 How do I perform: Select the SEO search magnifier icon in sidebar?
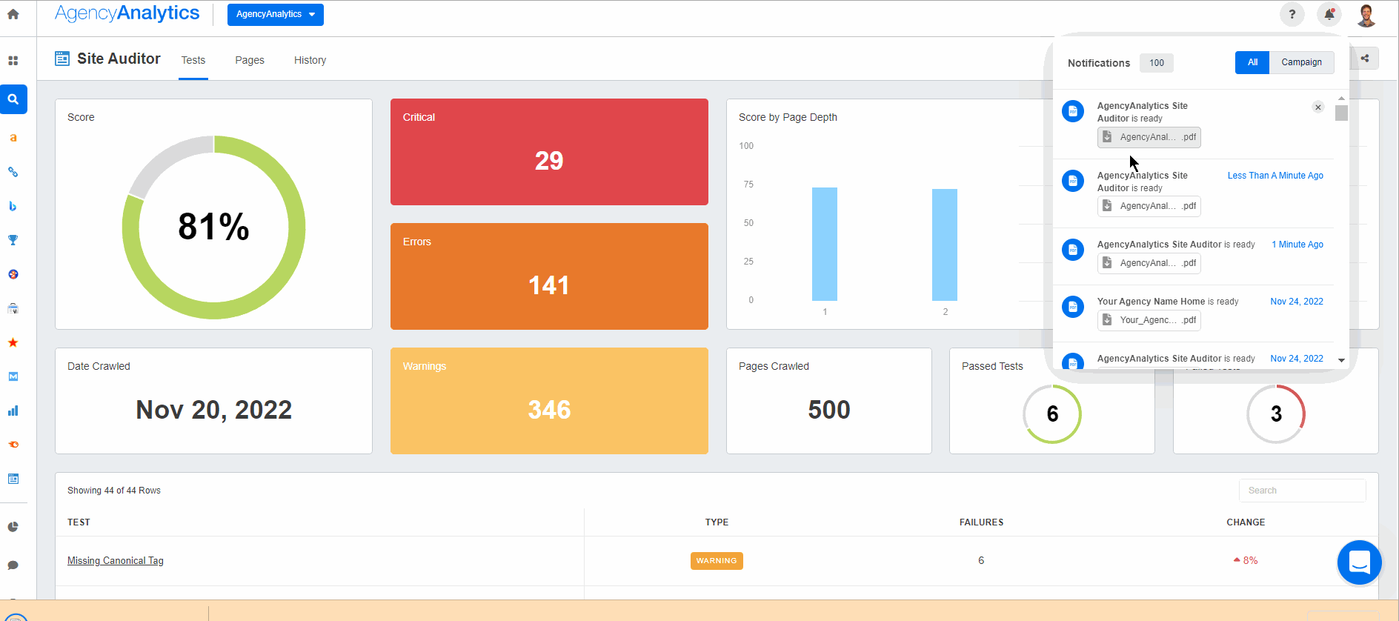pos(13,99)
